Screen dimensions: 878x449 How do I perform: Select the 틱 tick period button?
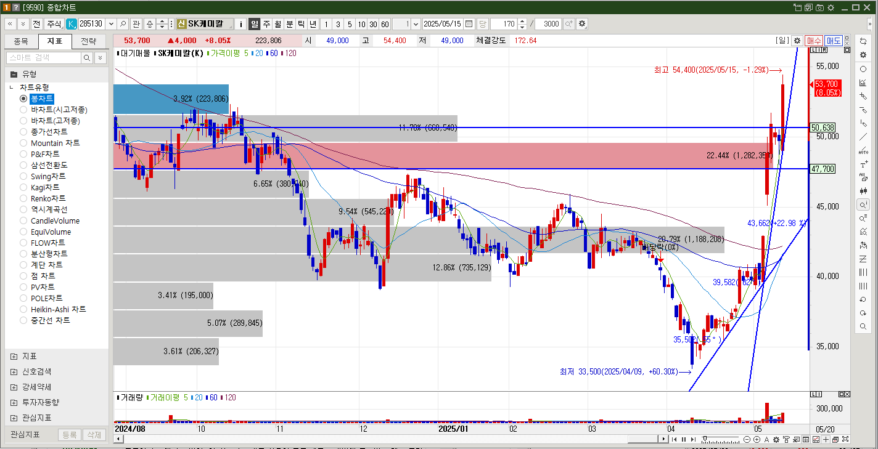pos(301,24)
